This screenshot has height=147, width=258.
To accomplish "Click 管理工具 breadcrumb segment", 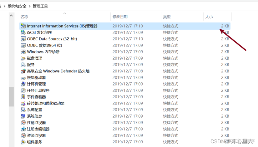I will [x=40, y=6].
